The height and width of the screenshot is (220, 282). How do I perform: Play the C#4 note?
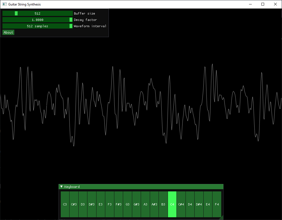[x=181, y=204]
